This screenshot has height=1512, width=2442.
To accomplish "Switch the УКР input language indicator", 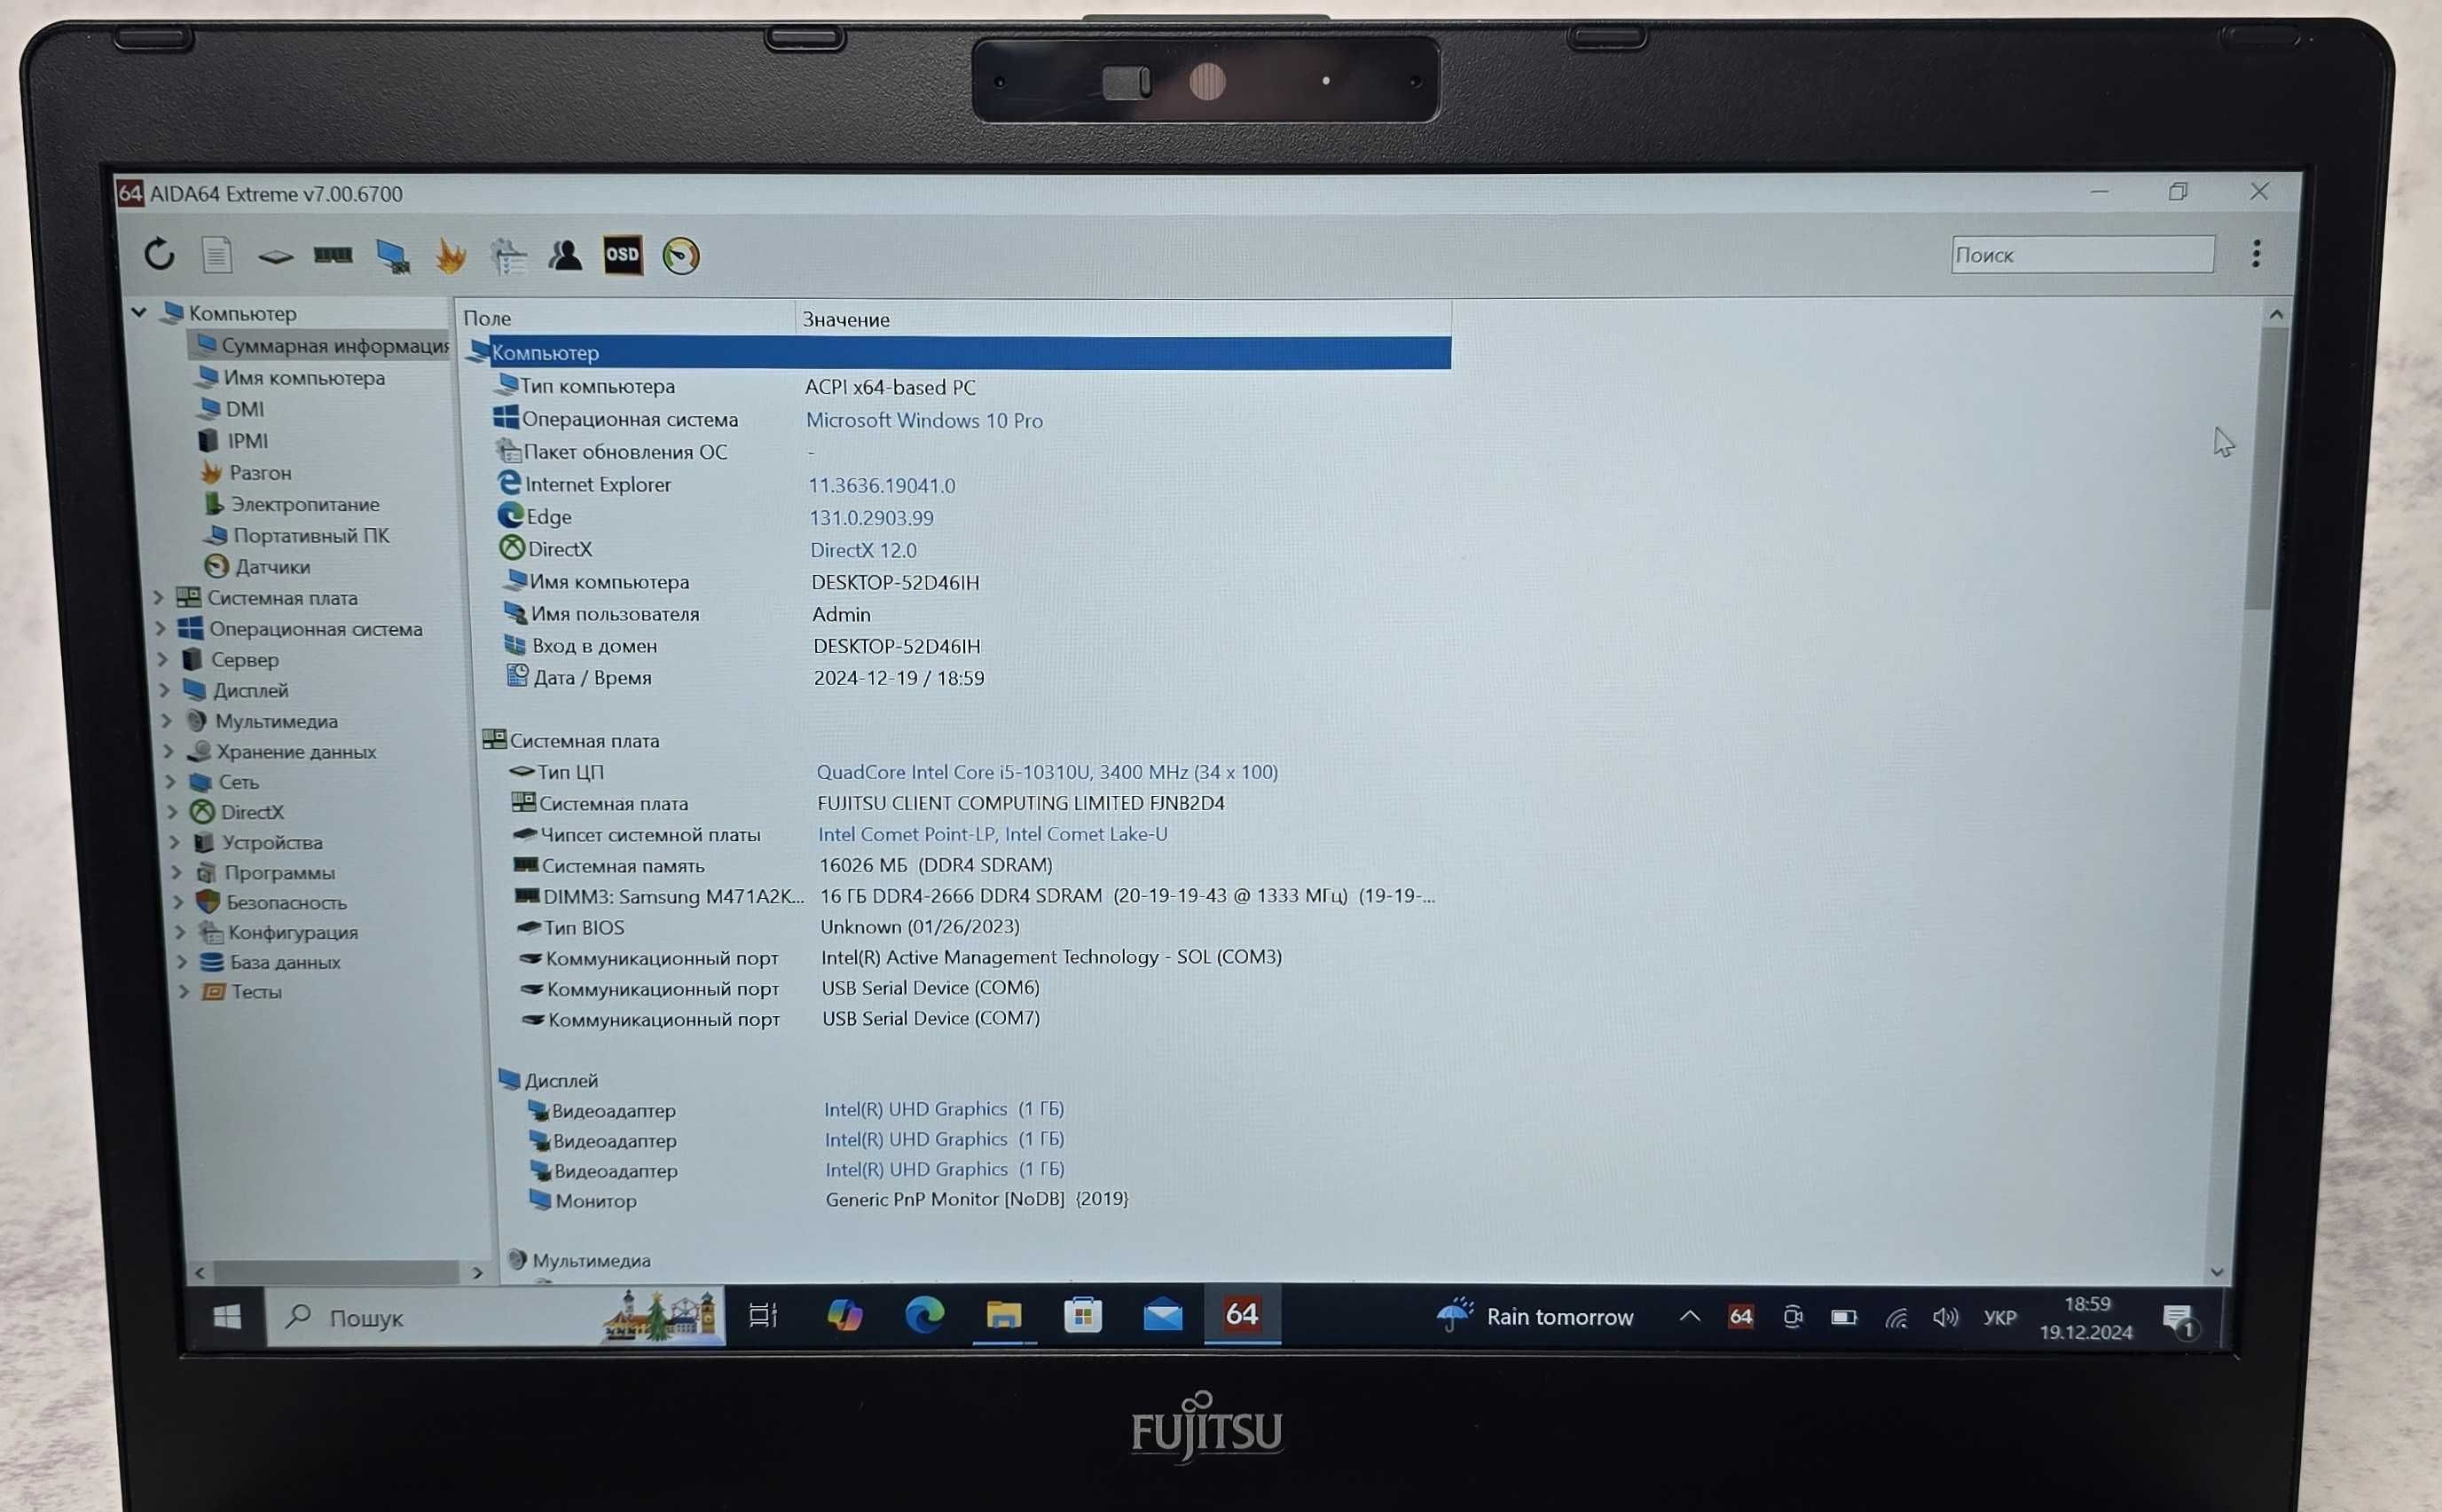I will point(1999,1318).
